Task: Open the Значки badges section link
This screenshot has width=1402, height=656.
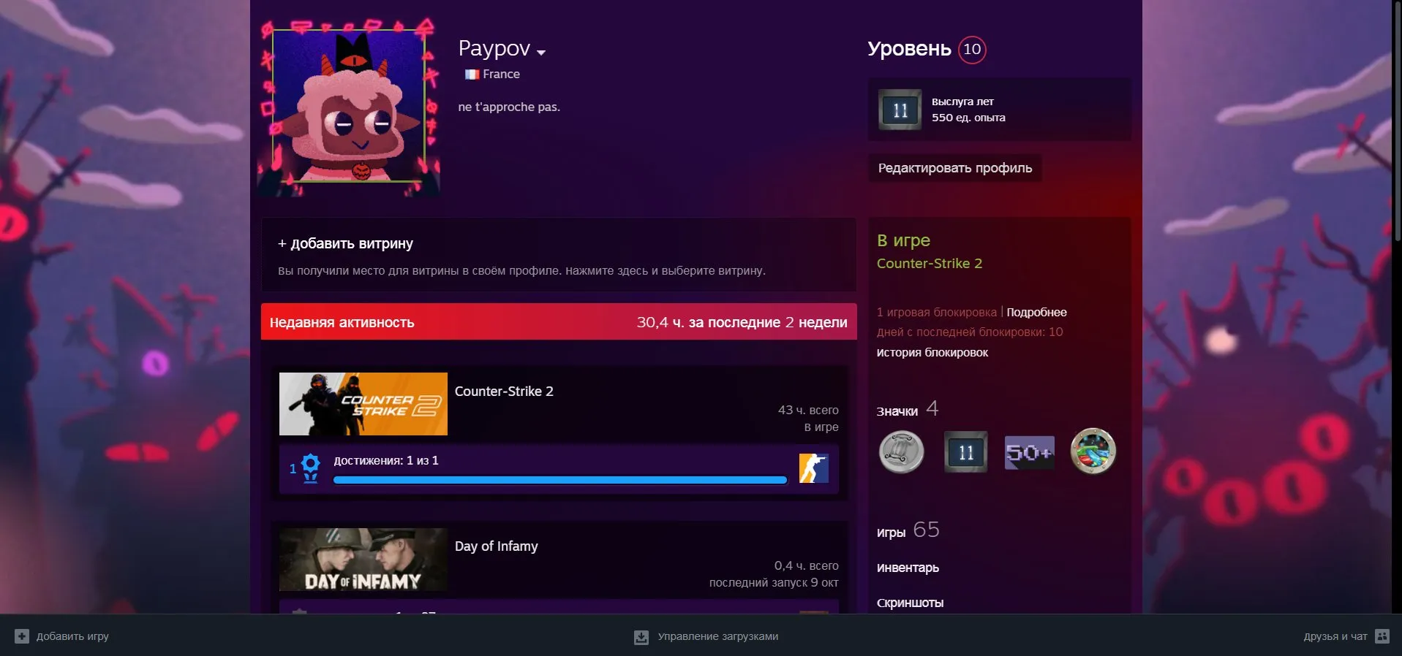Action: 897,411
